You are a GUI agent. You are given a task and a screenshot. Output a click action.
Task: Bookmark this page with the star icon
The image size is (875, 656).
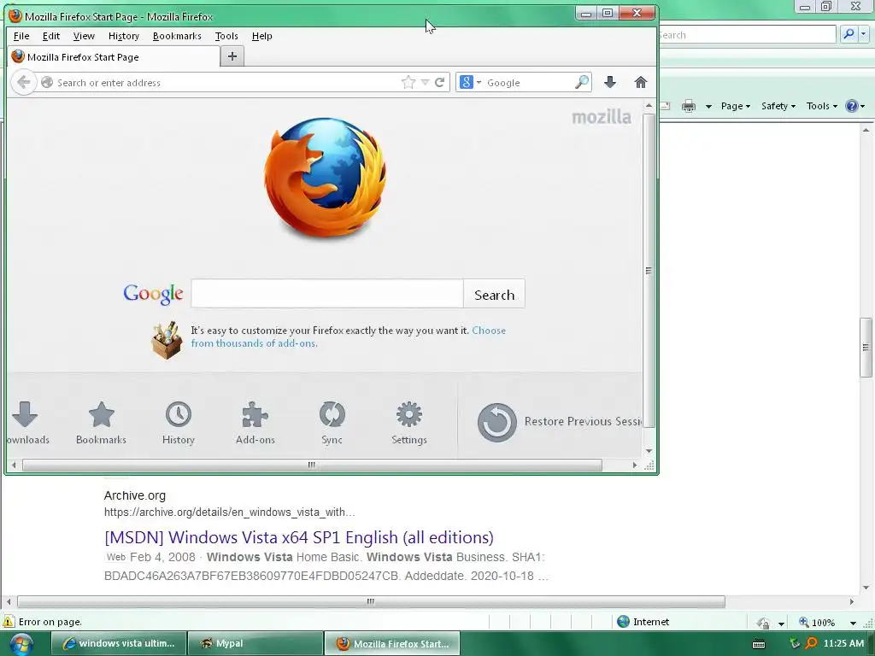pyautogui.click(x=408, y=83)
